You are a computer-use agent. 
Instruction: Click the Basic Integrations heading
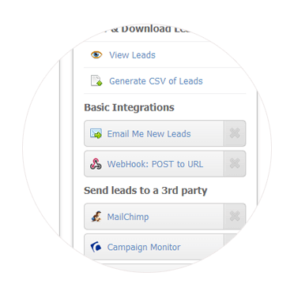[129, 107]
